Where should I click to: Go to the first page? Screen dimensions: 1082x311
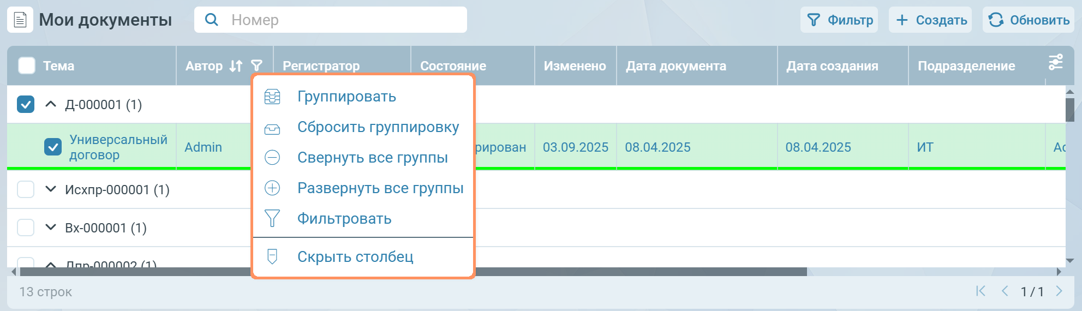(981, 291)
